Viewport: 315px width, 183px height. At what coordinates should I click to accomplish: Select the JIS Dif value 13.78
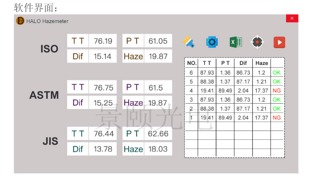click(103, 149)
